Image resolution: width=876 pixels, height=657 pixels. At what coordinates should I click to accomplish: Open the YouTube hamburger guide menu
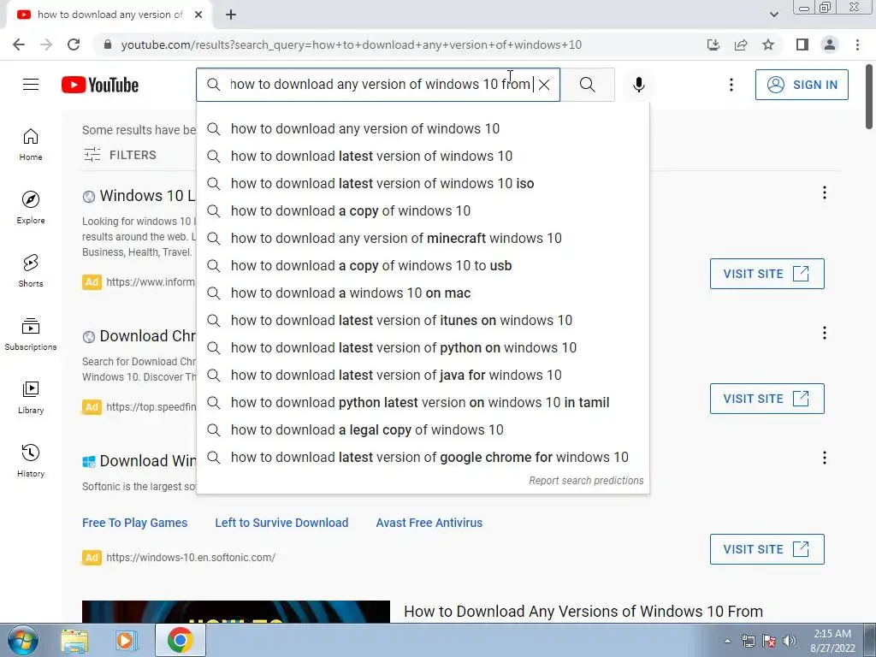click(31, 85)
